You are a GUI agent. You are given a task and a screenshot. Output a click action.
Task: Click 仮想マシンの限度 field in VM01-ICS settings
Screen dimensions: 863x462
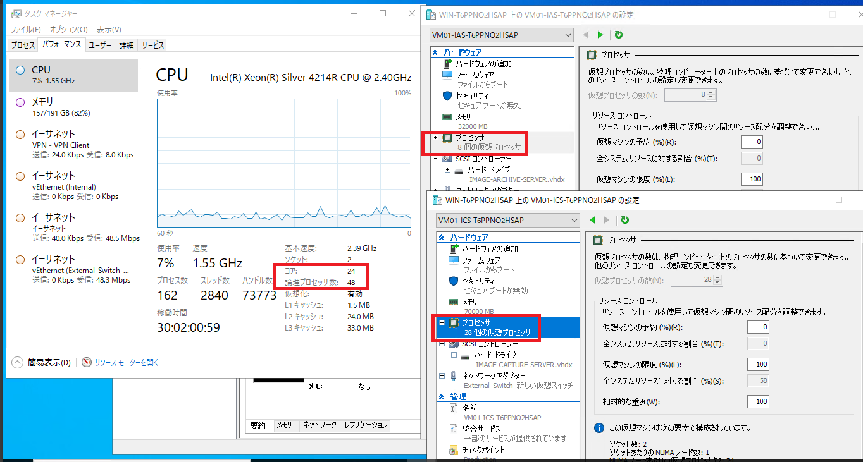point(758,365)
